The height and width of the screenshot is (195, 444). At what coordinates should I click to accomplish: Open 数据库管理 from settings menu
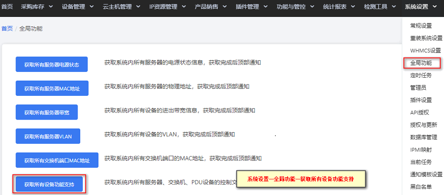click(424, 137)
